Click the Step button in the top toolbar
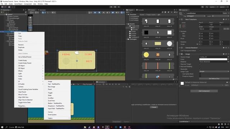 tap(119, 7)
